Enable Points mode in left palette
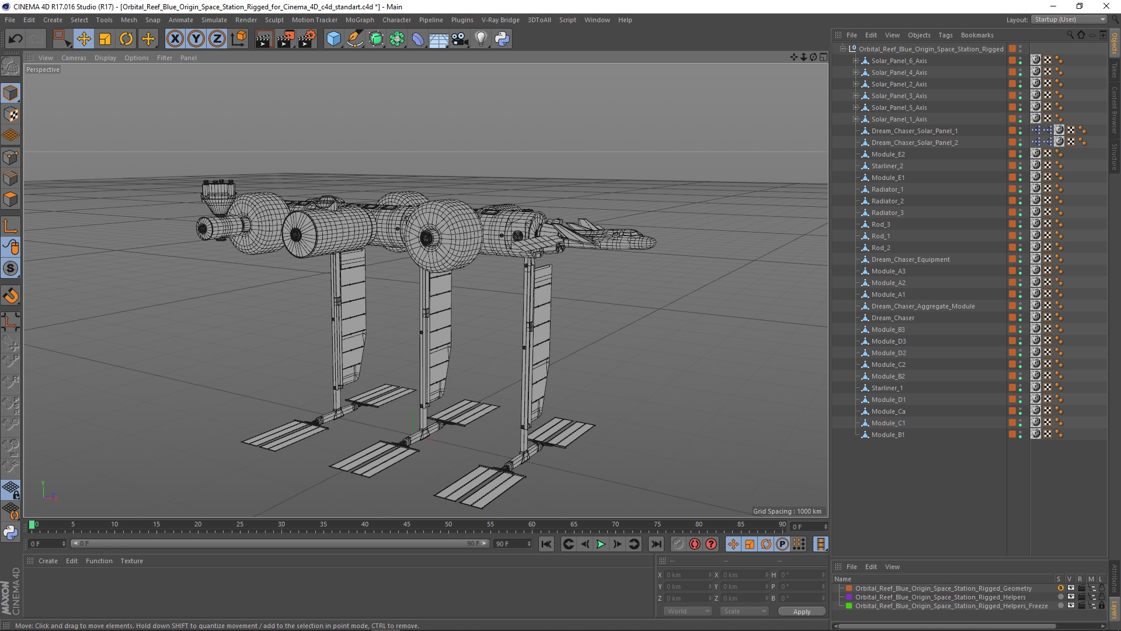 [11, 157]
